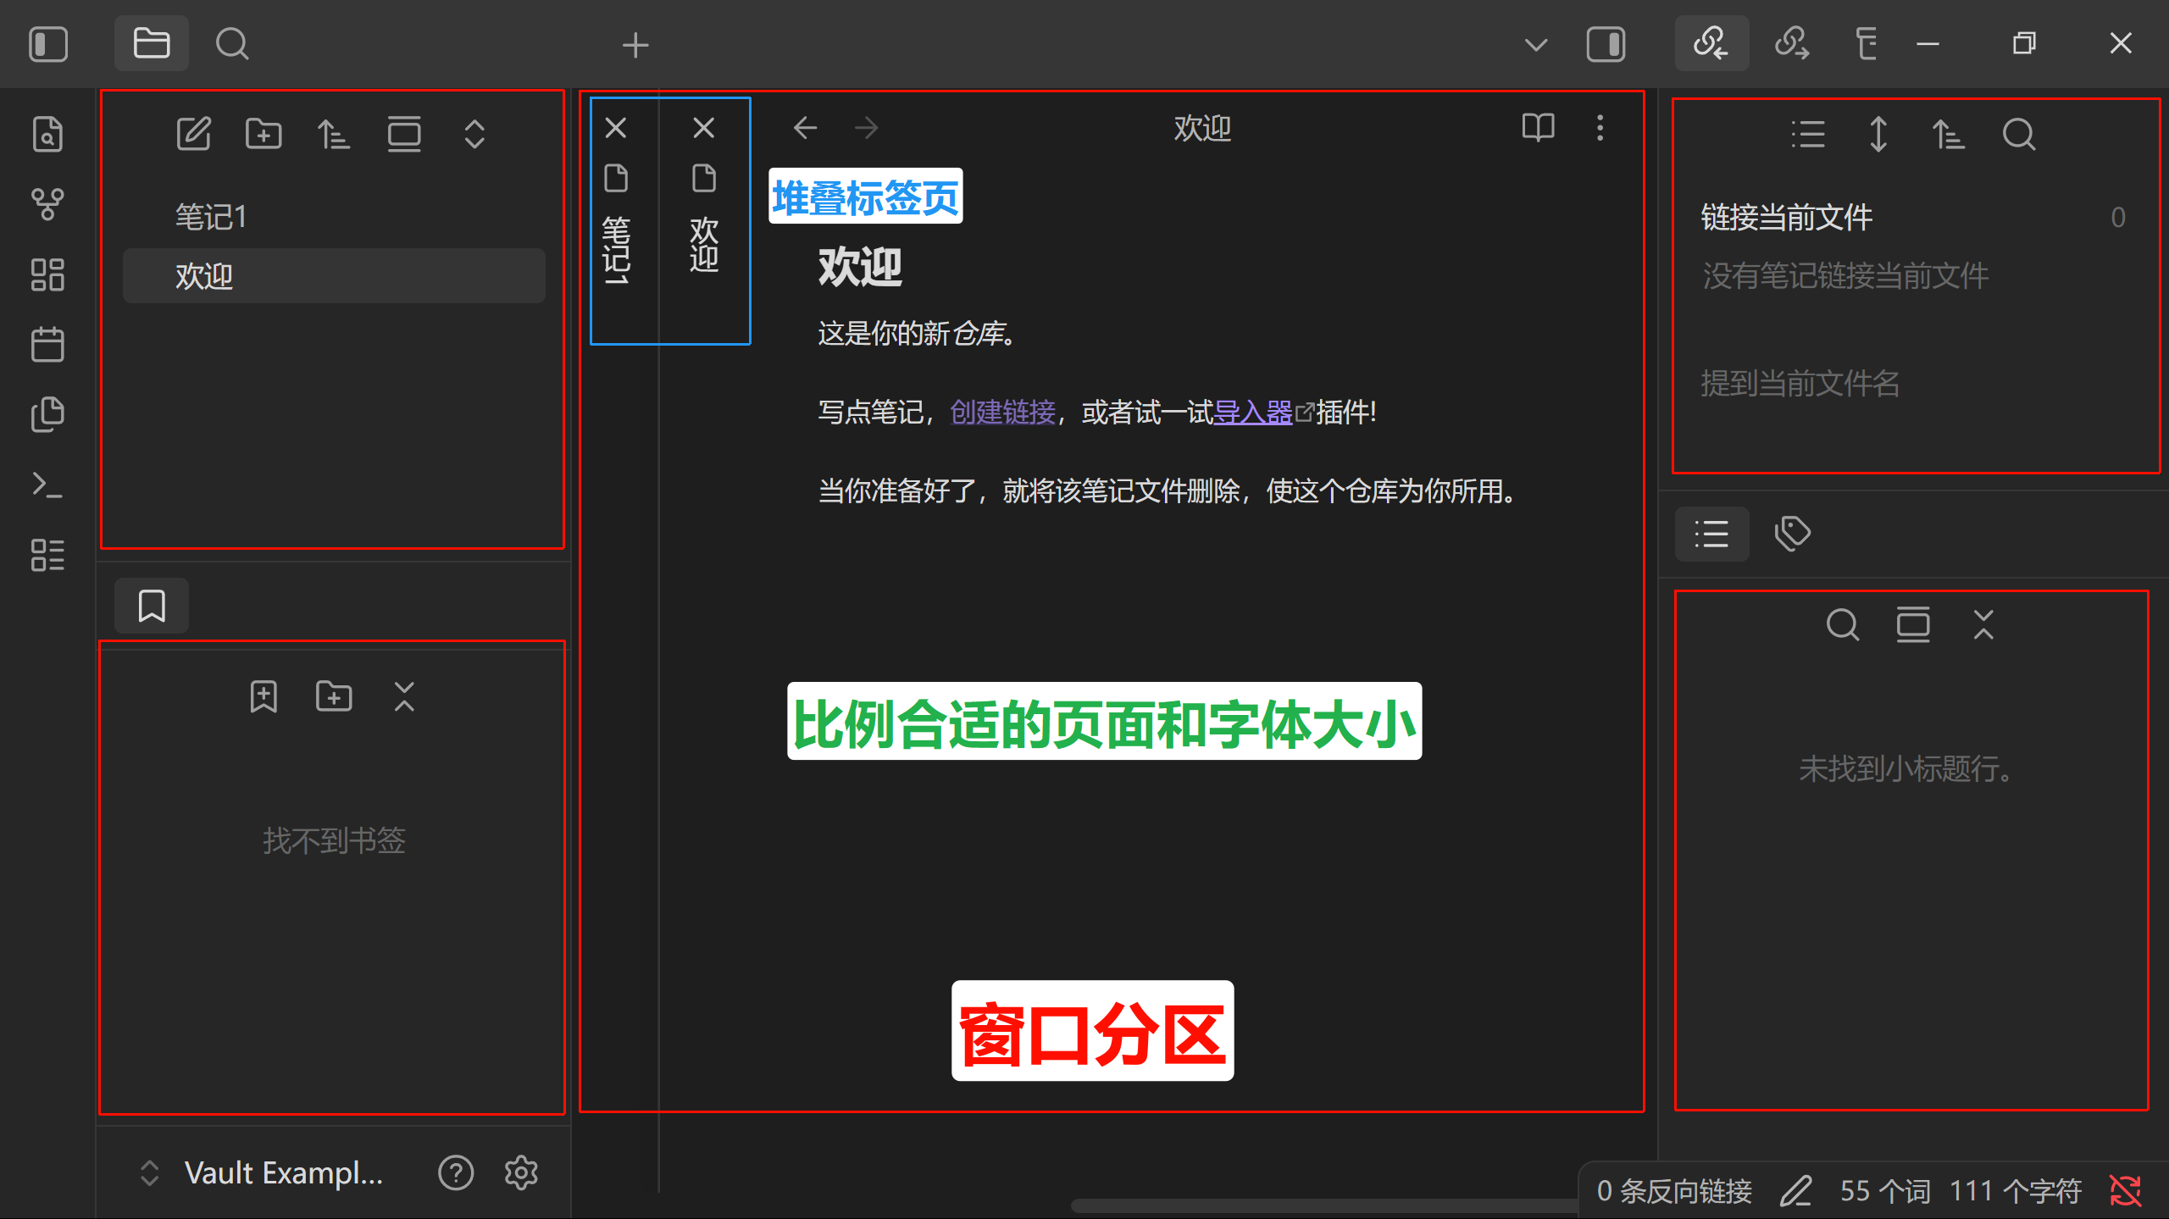This screenshot has height=1219, width=2169.
Task: Open the quick switcher file search icon
Action: [x=47, y=134]
